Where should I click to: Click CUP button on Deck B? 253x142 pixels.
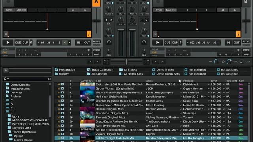175,43
